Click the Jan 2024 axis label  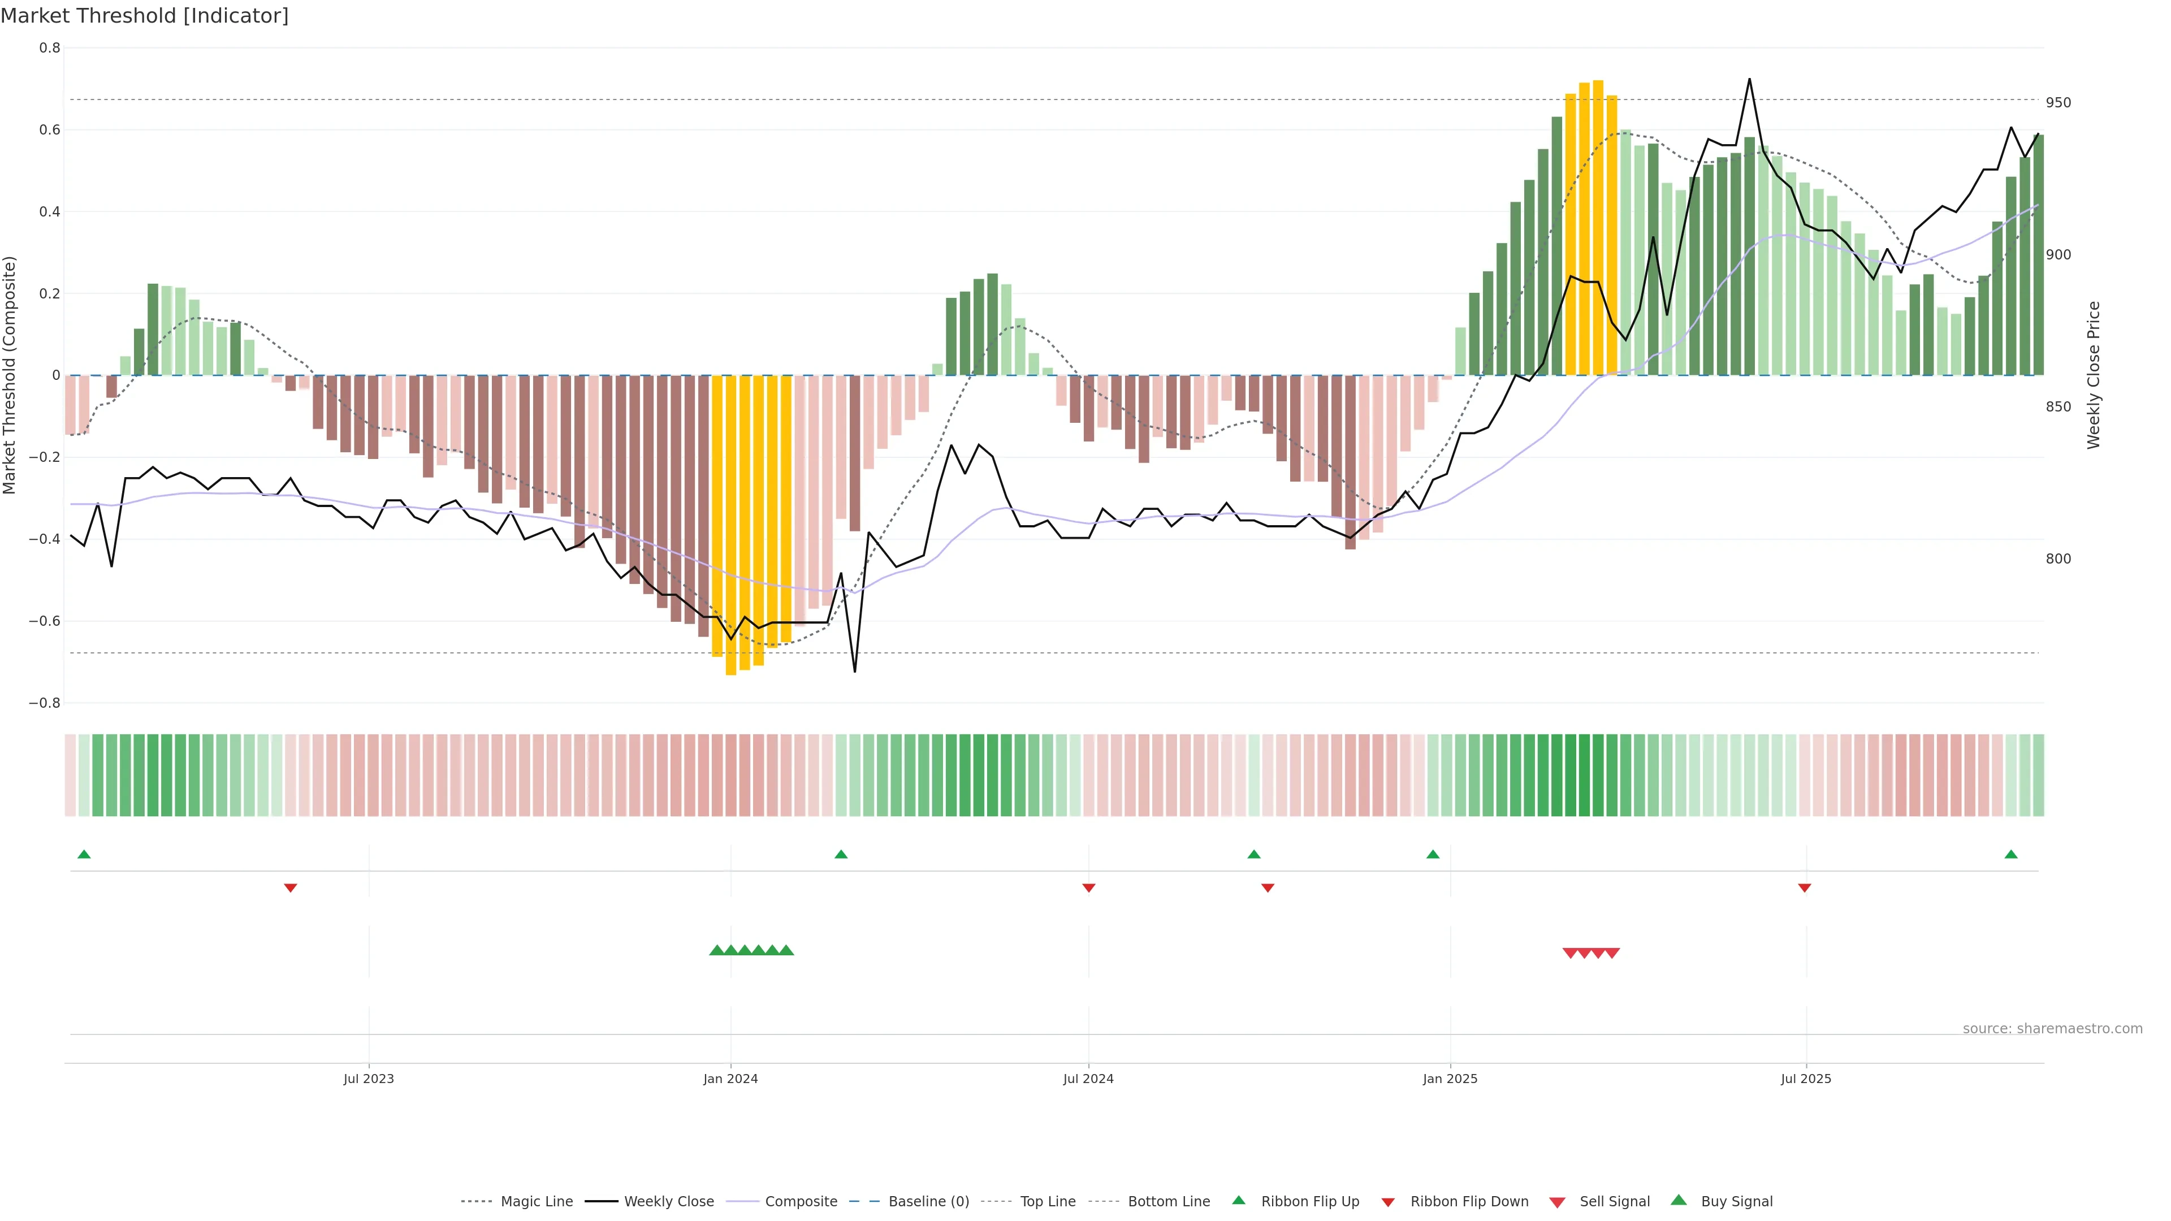point(730,1079)
